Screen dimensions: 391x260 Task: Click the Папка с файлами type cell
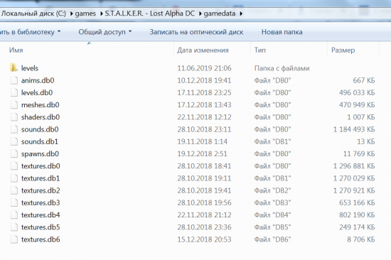(282, 68)
